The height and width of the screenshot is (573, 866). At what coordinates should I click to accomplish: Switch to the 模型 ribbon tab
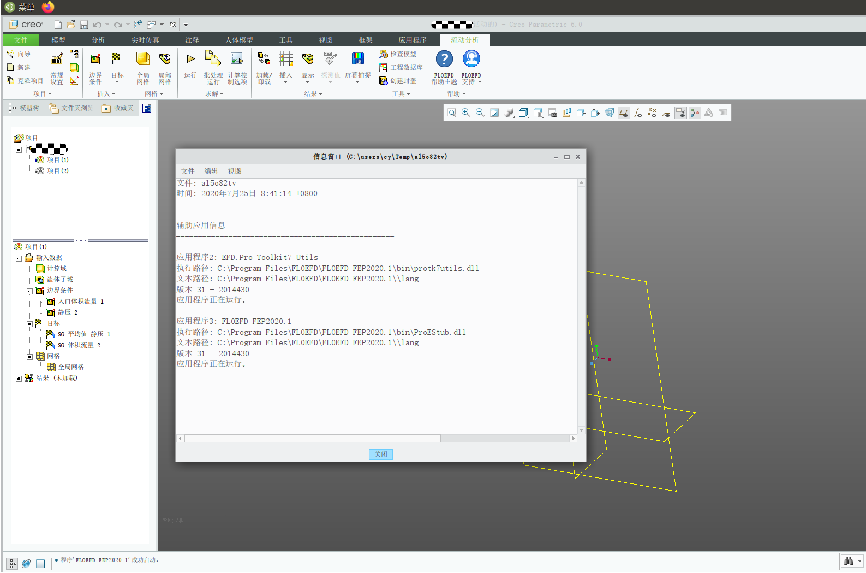(58, 40)
